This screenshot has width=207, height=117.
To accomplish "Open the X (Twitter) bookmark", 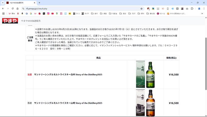I will tap(44, 13).
